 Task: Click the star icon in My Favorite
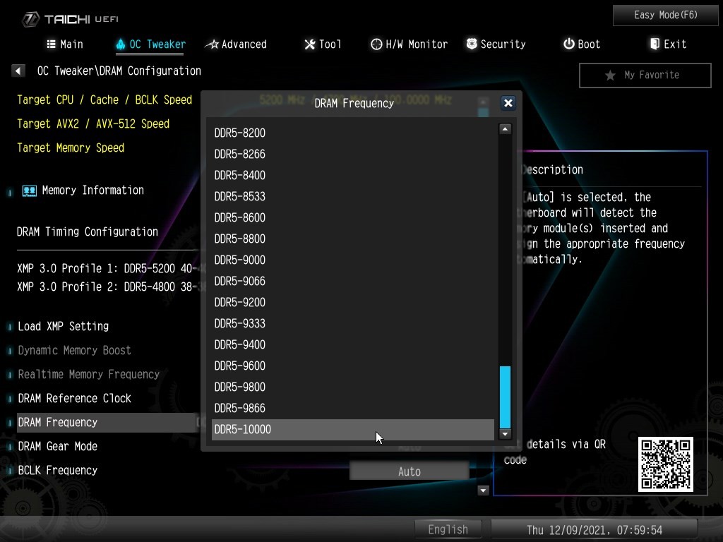pos(610,76)
